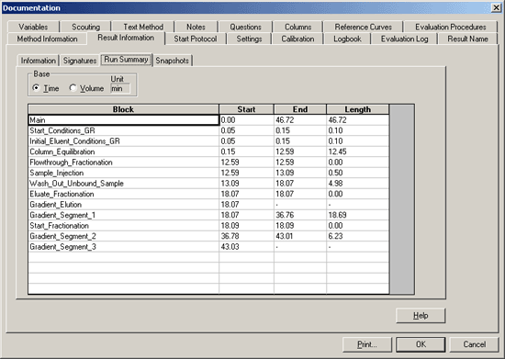Open the Start Protocol tab
This screenshot has height=359, width=505.
click(196, 39)
